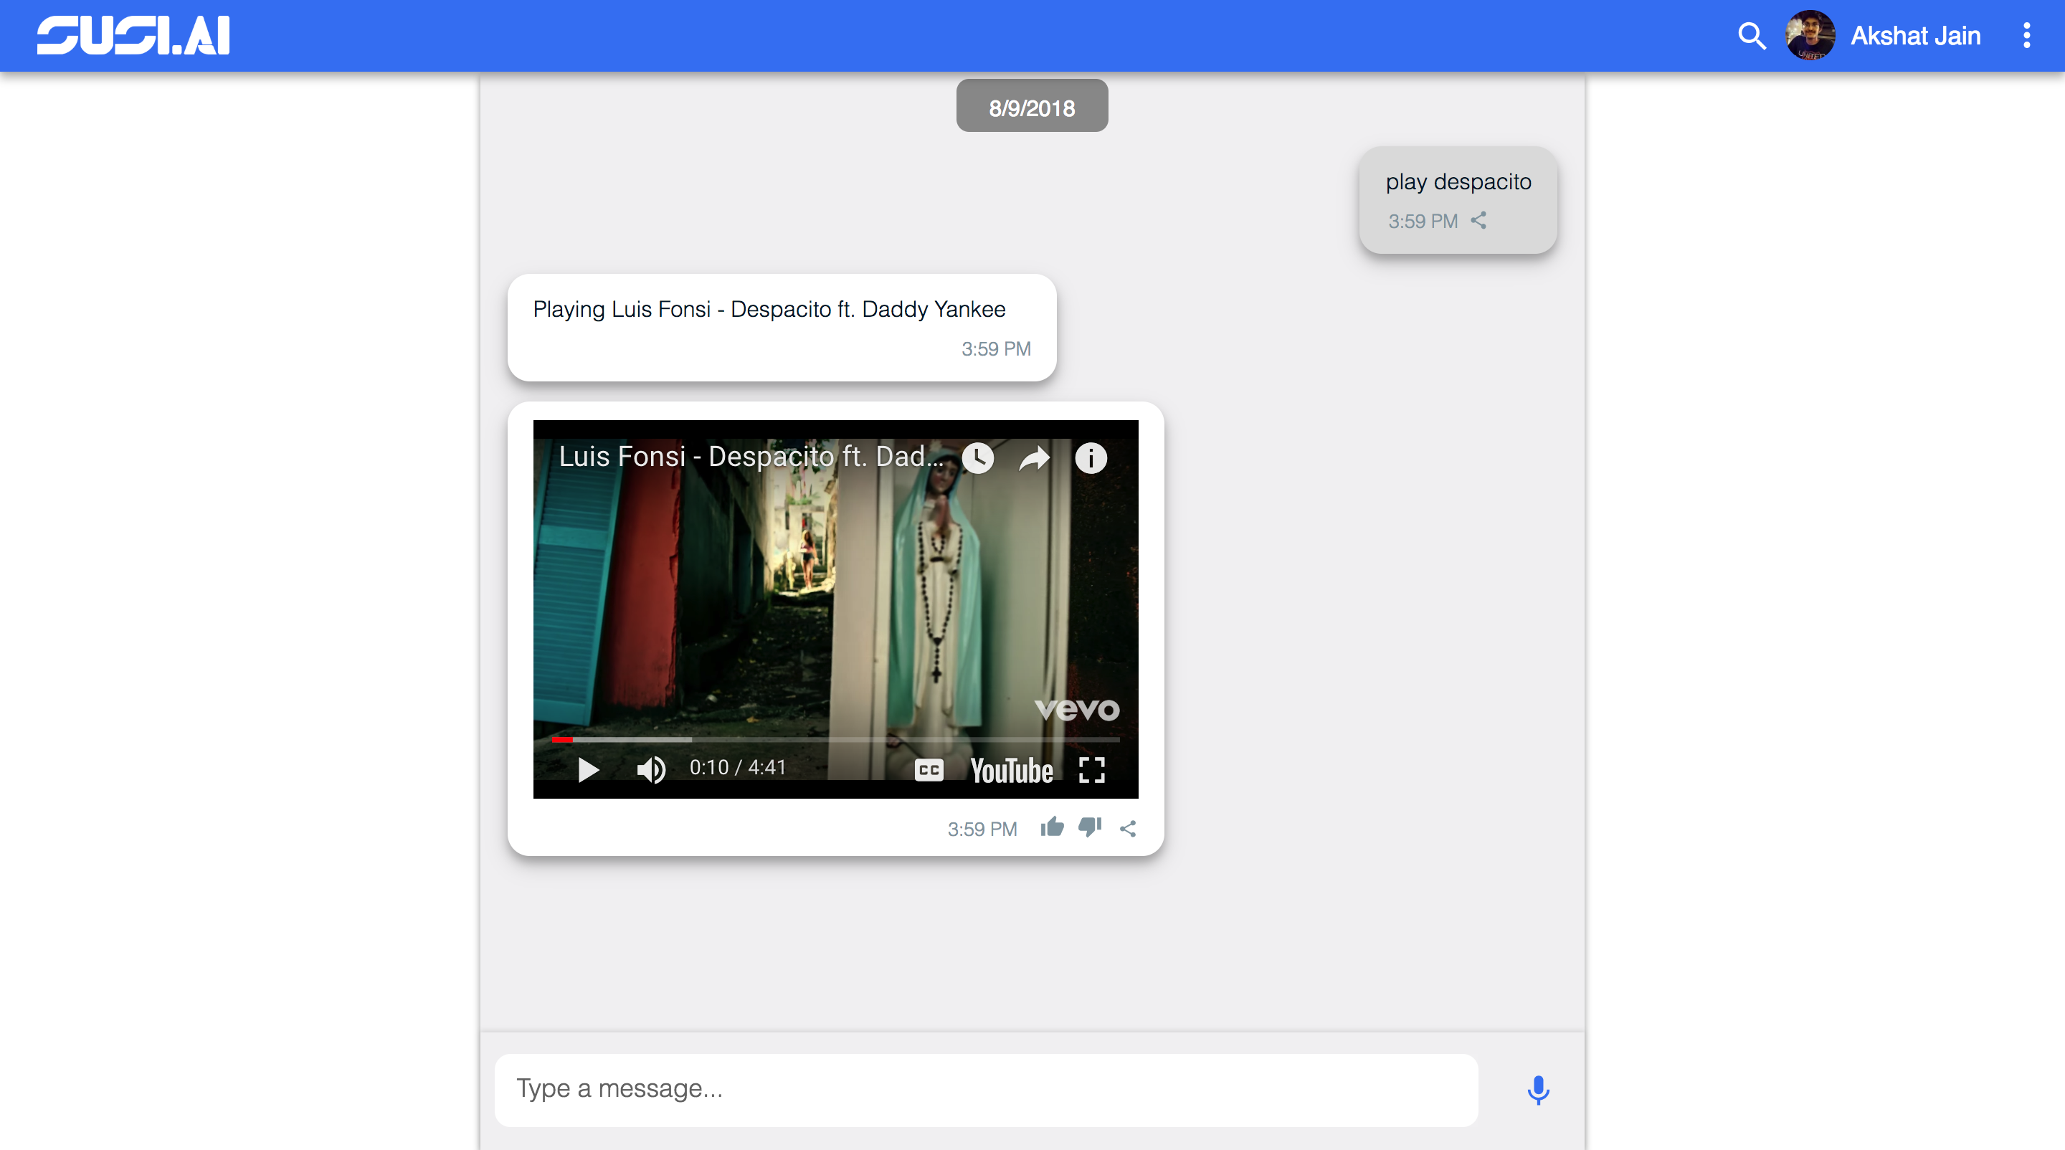Viewport: 2065px width, 1150px height.
Task: Show video info card icon
Action: 1090,457
